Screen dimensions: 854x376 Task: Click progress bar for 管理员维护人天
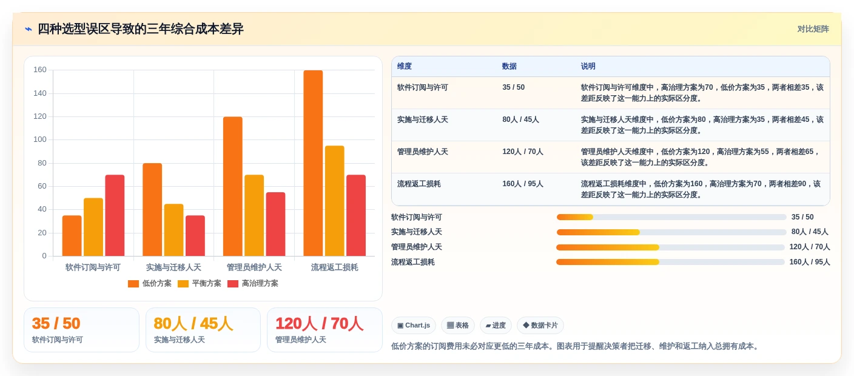[670, 247]
